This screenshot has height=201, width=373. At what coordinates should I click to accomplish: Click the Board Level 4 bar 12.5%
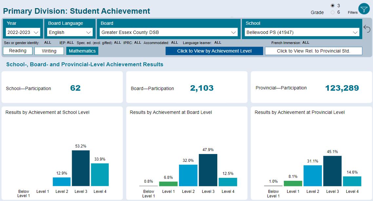(228, 182)
